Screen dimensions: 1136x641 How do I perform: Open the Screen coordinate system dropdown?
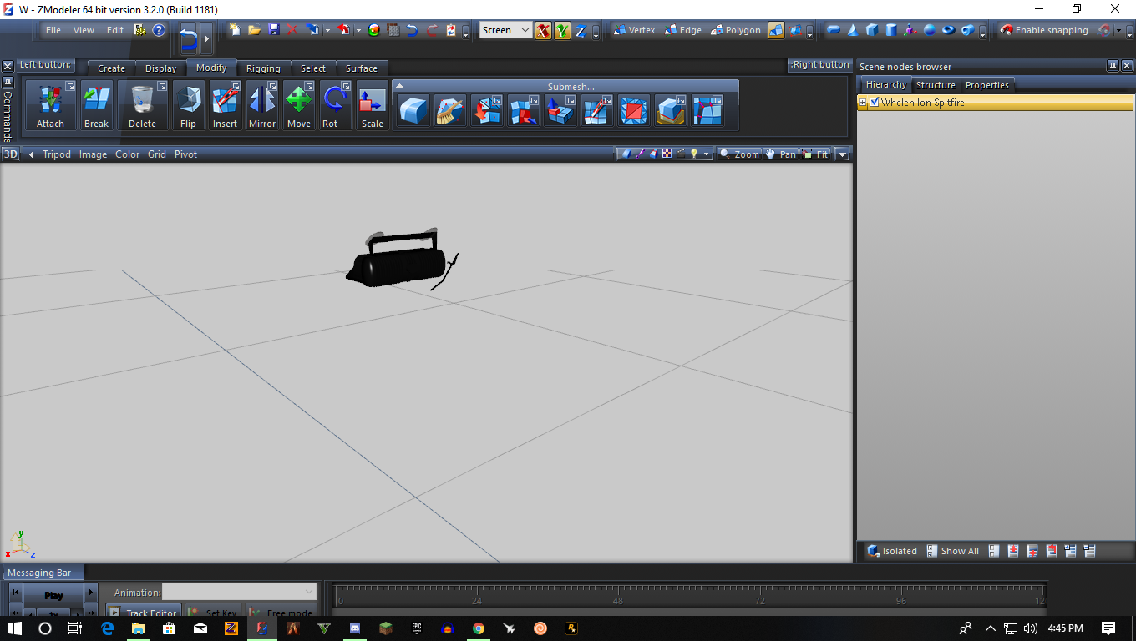click(506, 30)
